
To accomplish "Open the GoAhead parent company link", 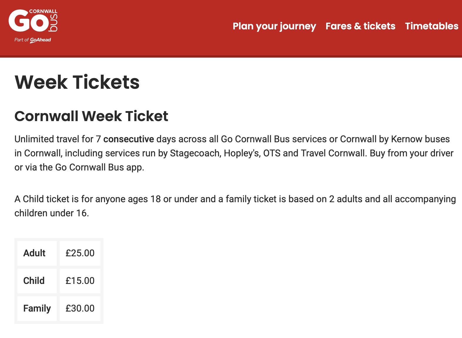I will (41, 39).
